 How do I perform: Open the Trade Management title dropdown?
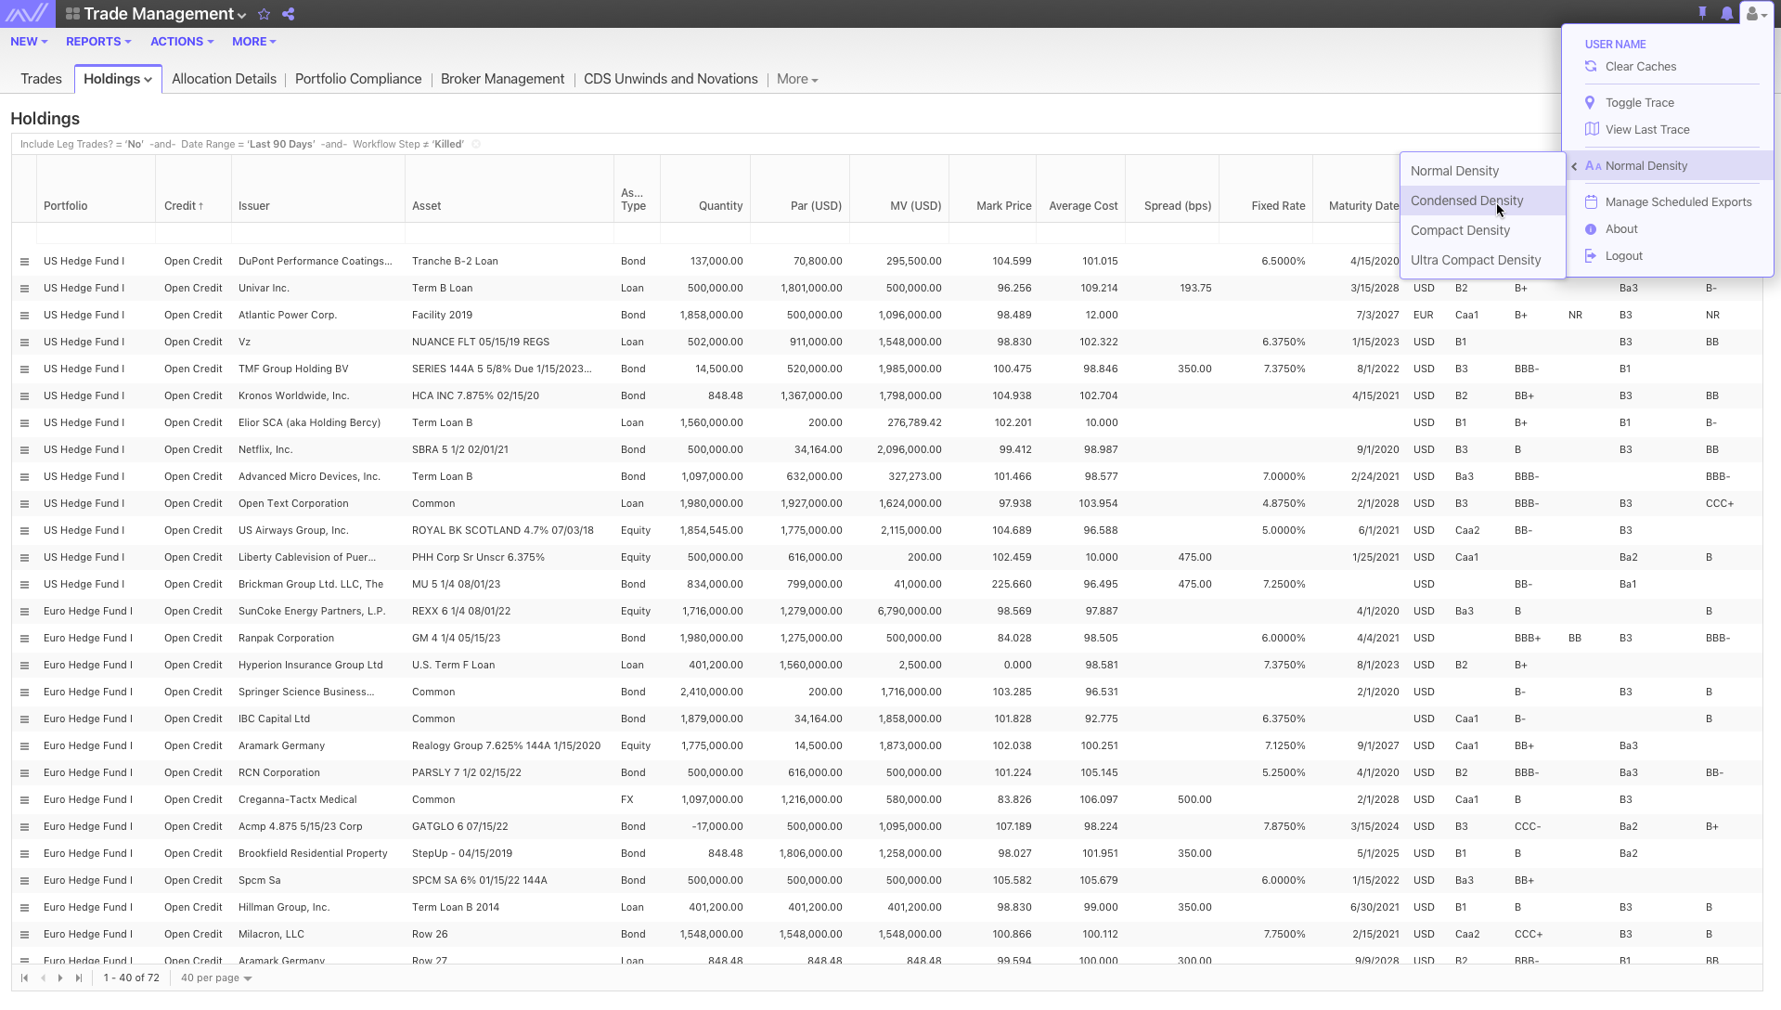click(164, 14)
